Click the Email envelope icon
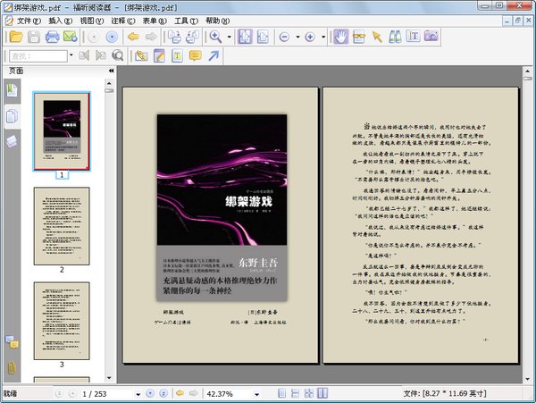The width and height of the screenshot is (536, 403). coord(71,37)
